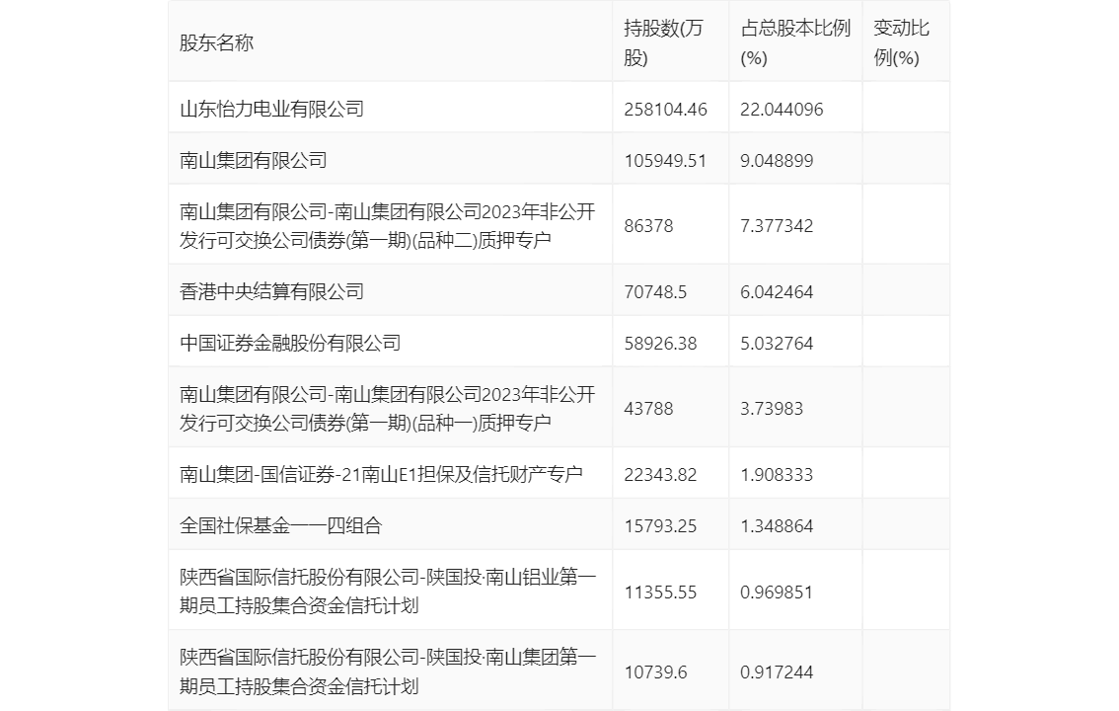Select the 股东名称 column header
The image size is (1119, 711).
tap(216, 42)
